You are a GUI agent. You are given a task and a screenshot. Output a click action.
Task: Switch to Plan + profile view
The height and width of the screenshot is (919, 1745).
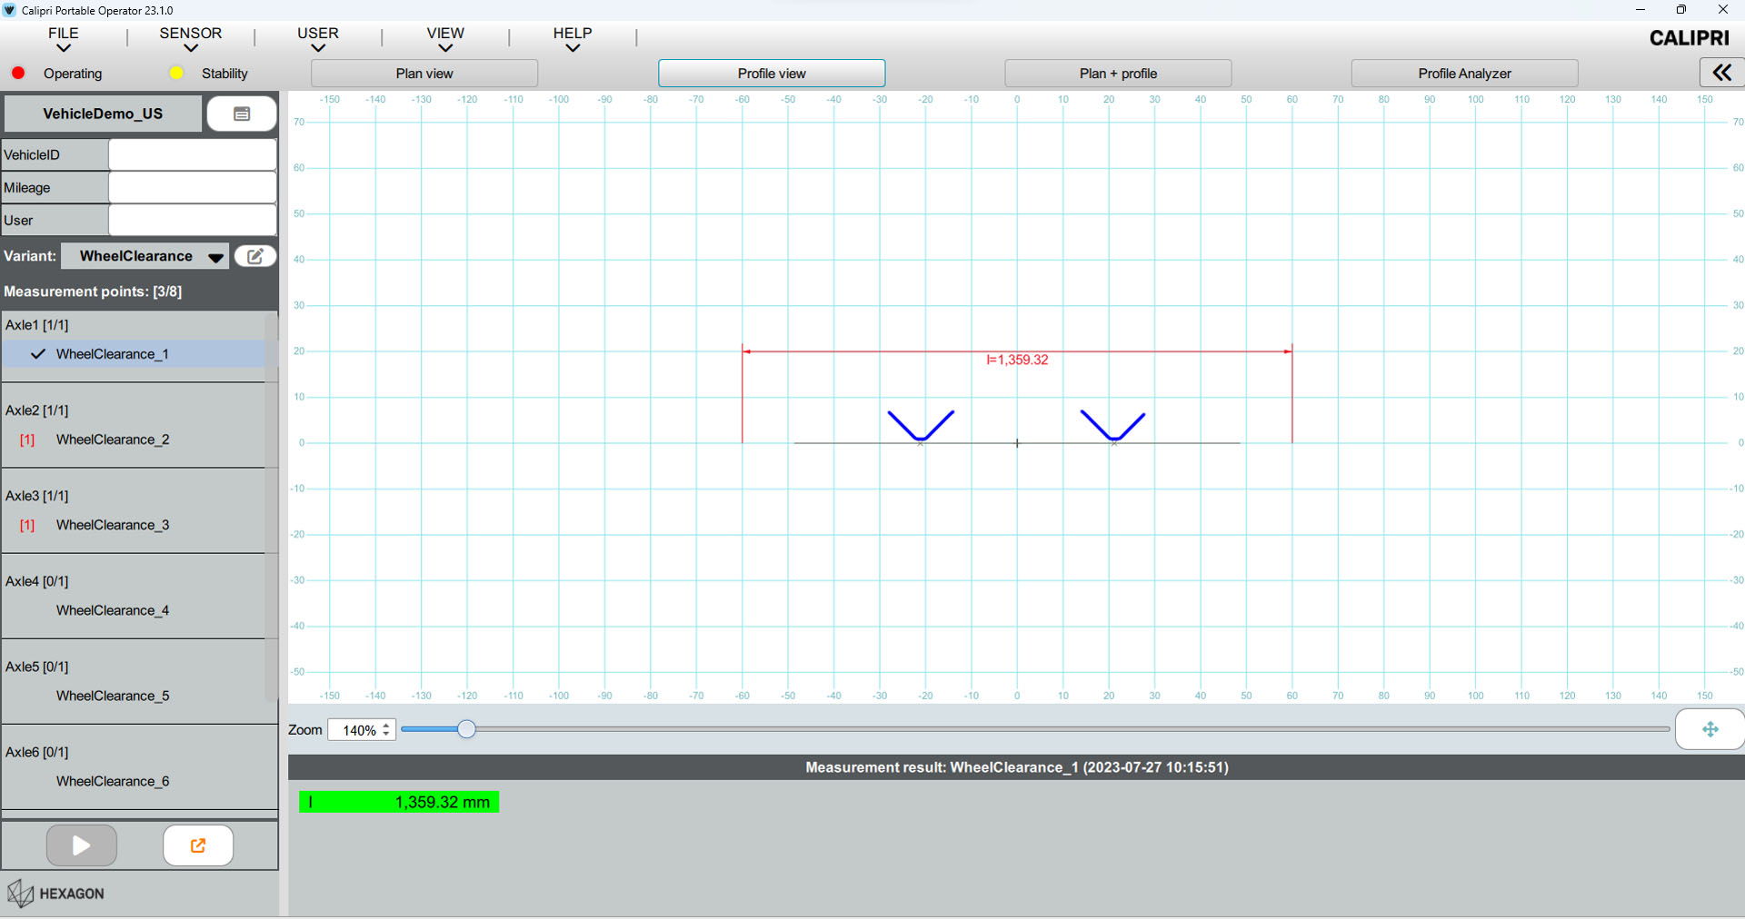1118,74
